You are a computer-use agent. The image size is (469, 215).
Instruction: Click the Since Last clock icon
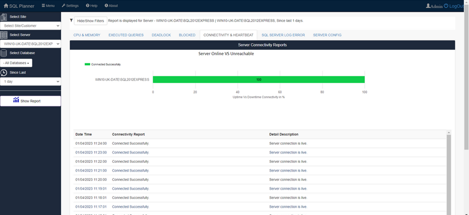[4, 72]
